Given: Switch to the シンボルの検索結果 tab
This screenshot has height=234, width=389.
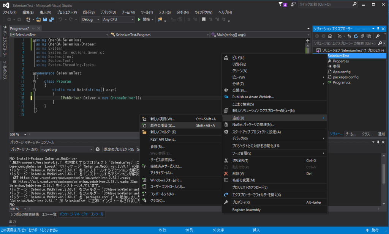Looking at the screenshot, I should pos(25,214).
